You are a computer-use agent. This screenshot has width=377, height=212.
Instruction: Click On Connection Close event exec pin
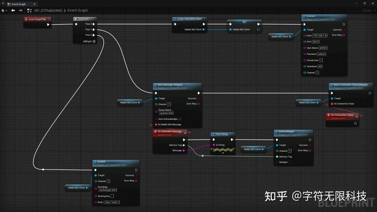point(356,124)
